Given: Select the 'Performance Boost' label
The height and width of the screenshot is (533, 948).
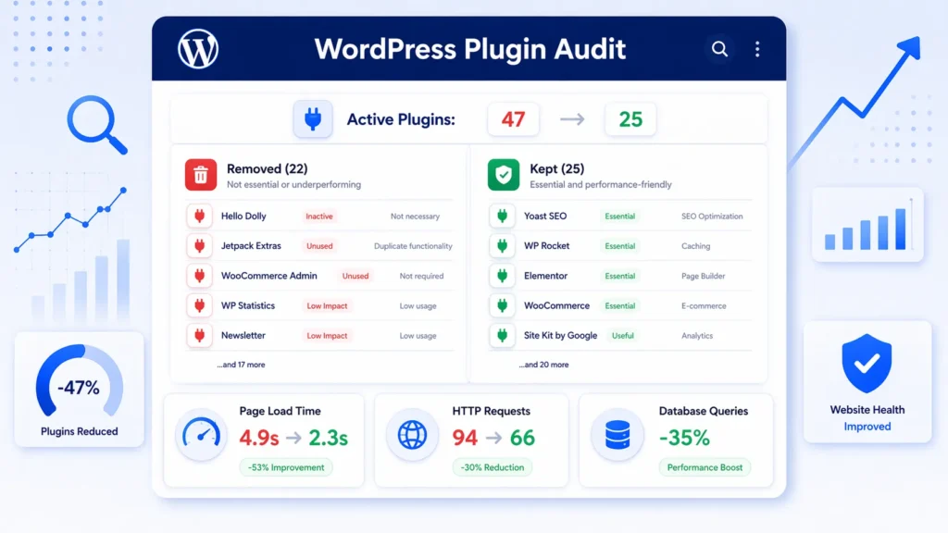Looking at the screenshot, I should click(x=705, y=467).
